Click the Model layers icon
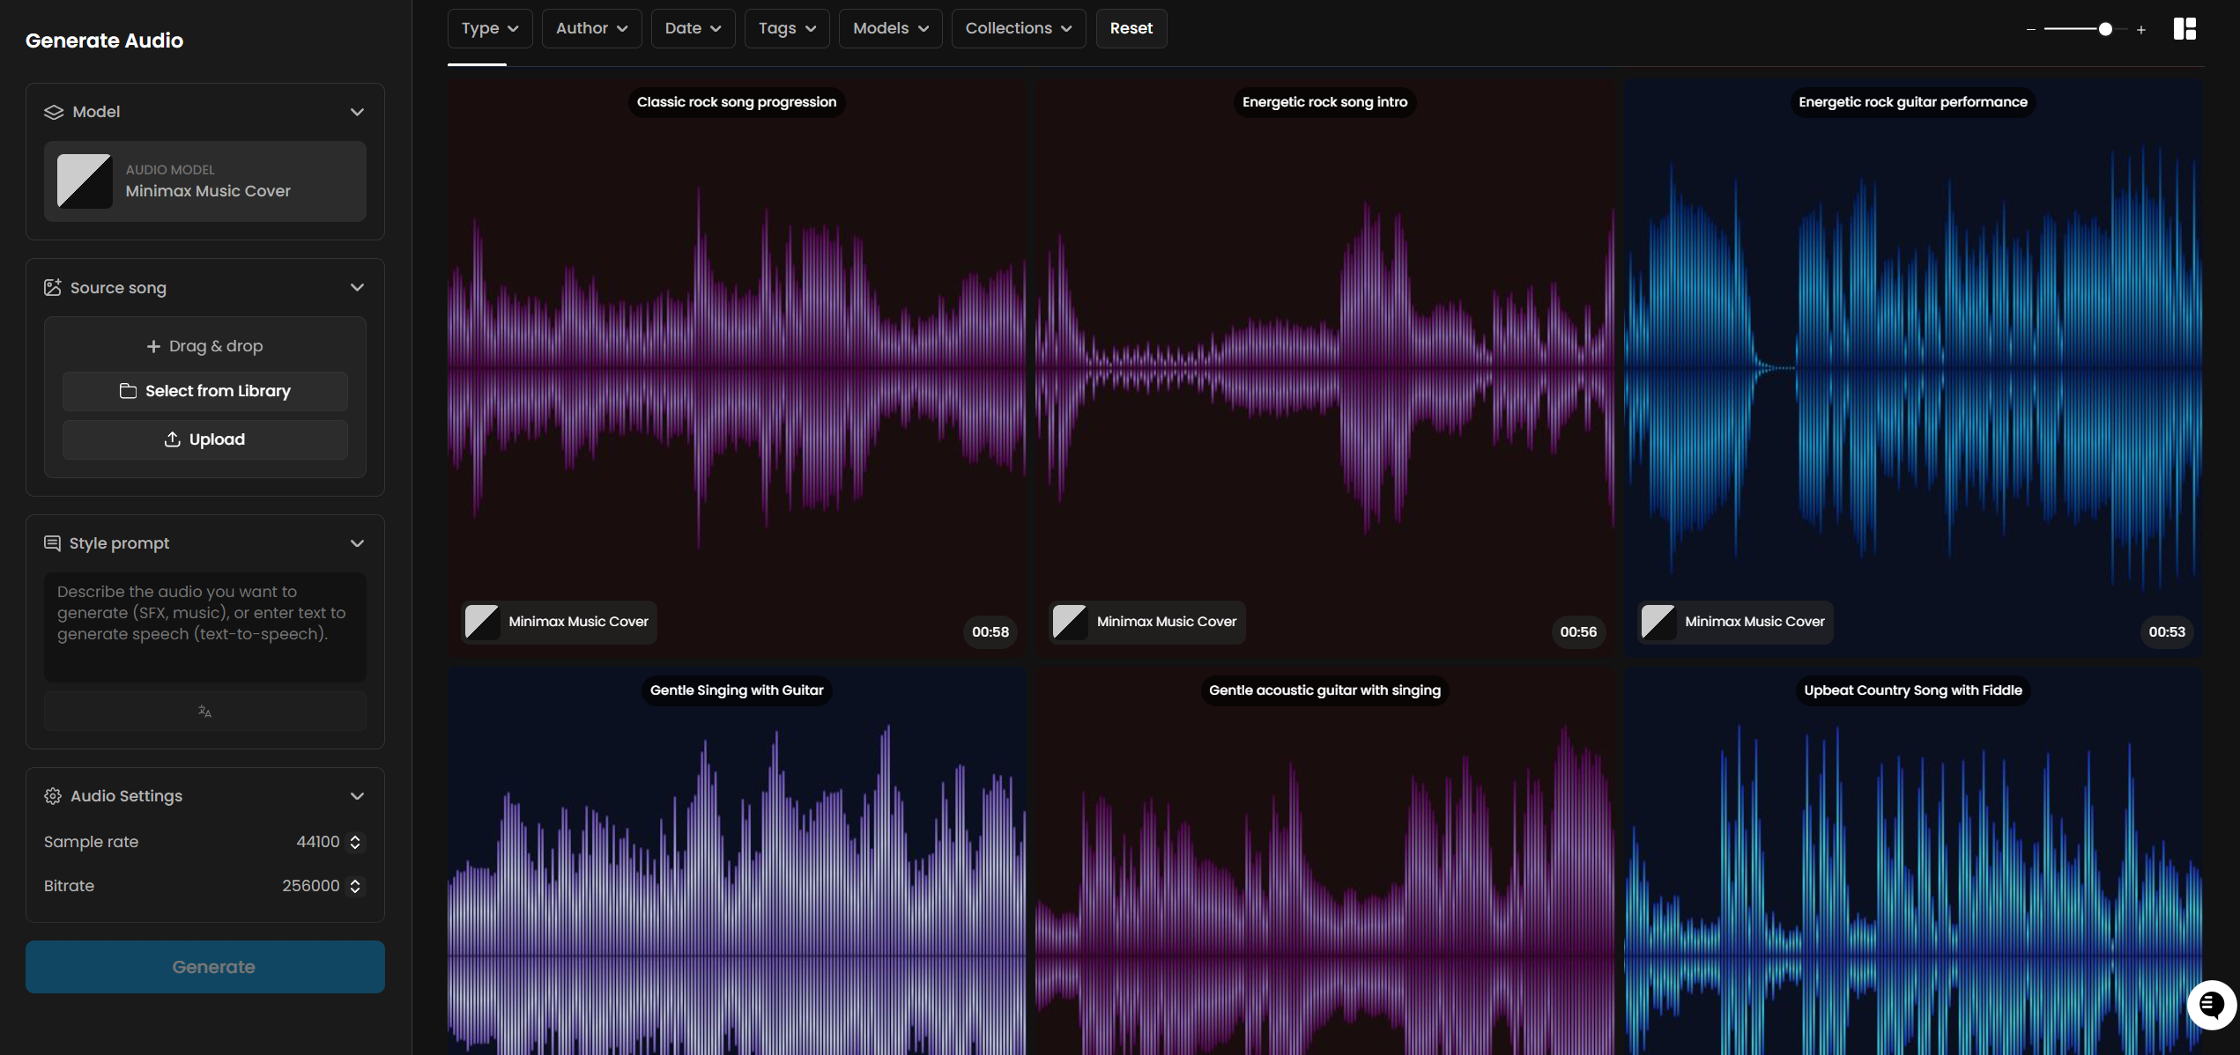 (x=54, y=112)
